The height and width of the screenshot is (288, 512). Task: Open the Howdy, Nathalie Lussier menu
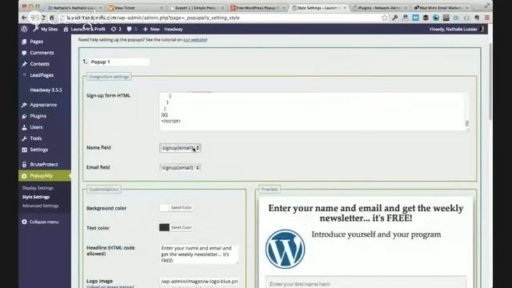point(457,29)
